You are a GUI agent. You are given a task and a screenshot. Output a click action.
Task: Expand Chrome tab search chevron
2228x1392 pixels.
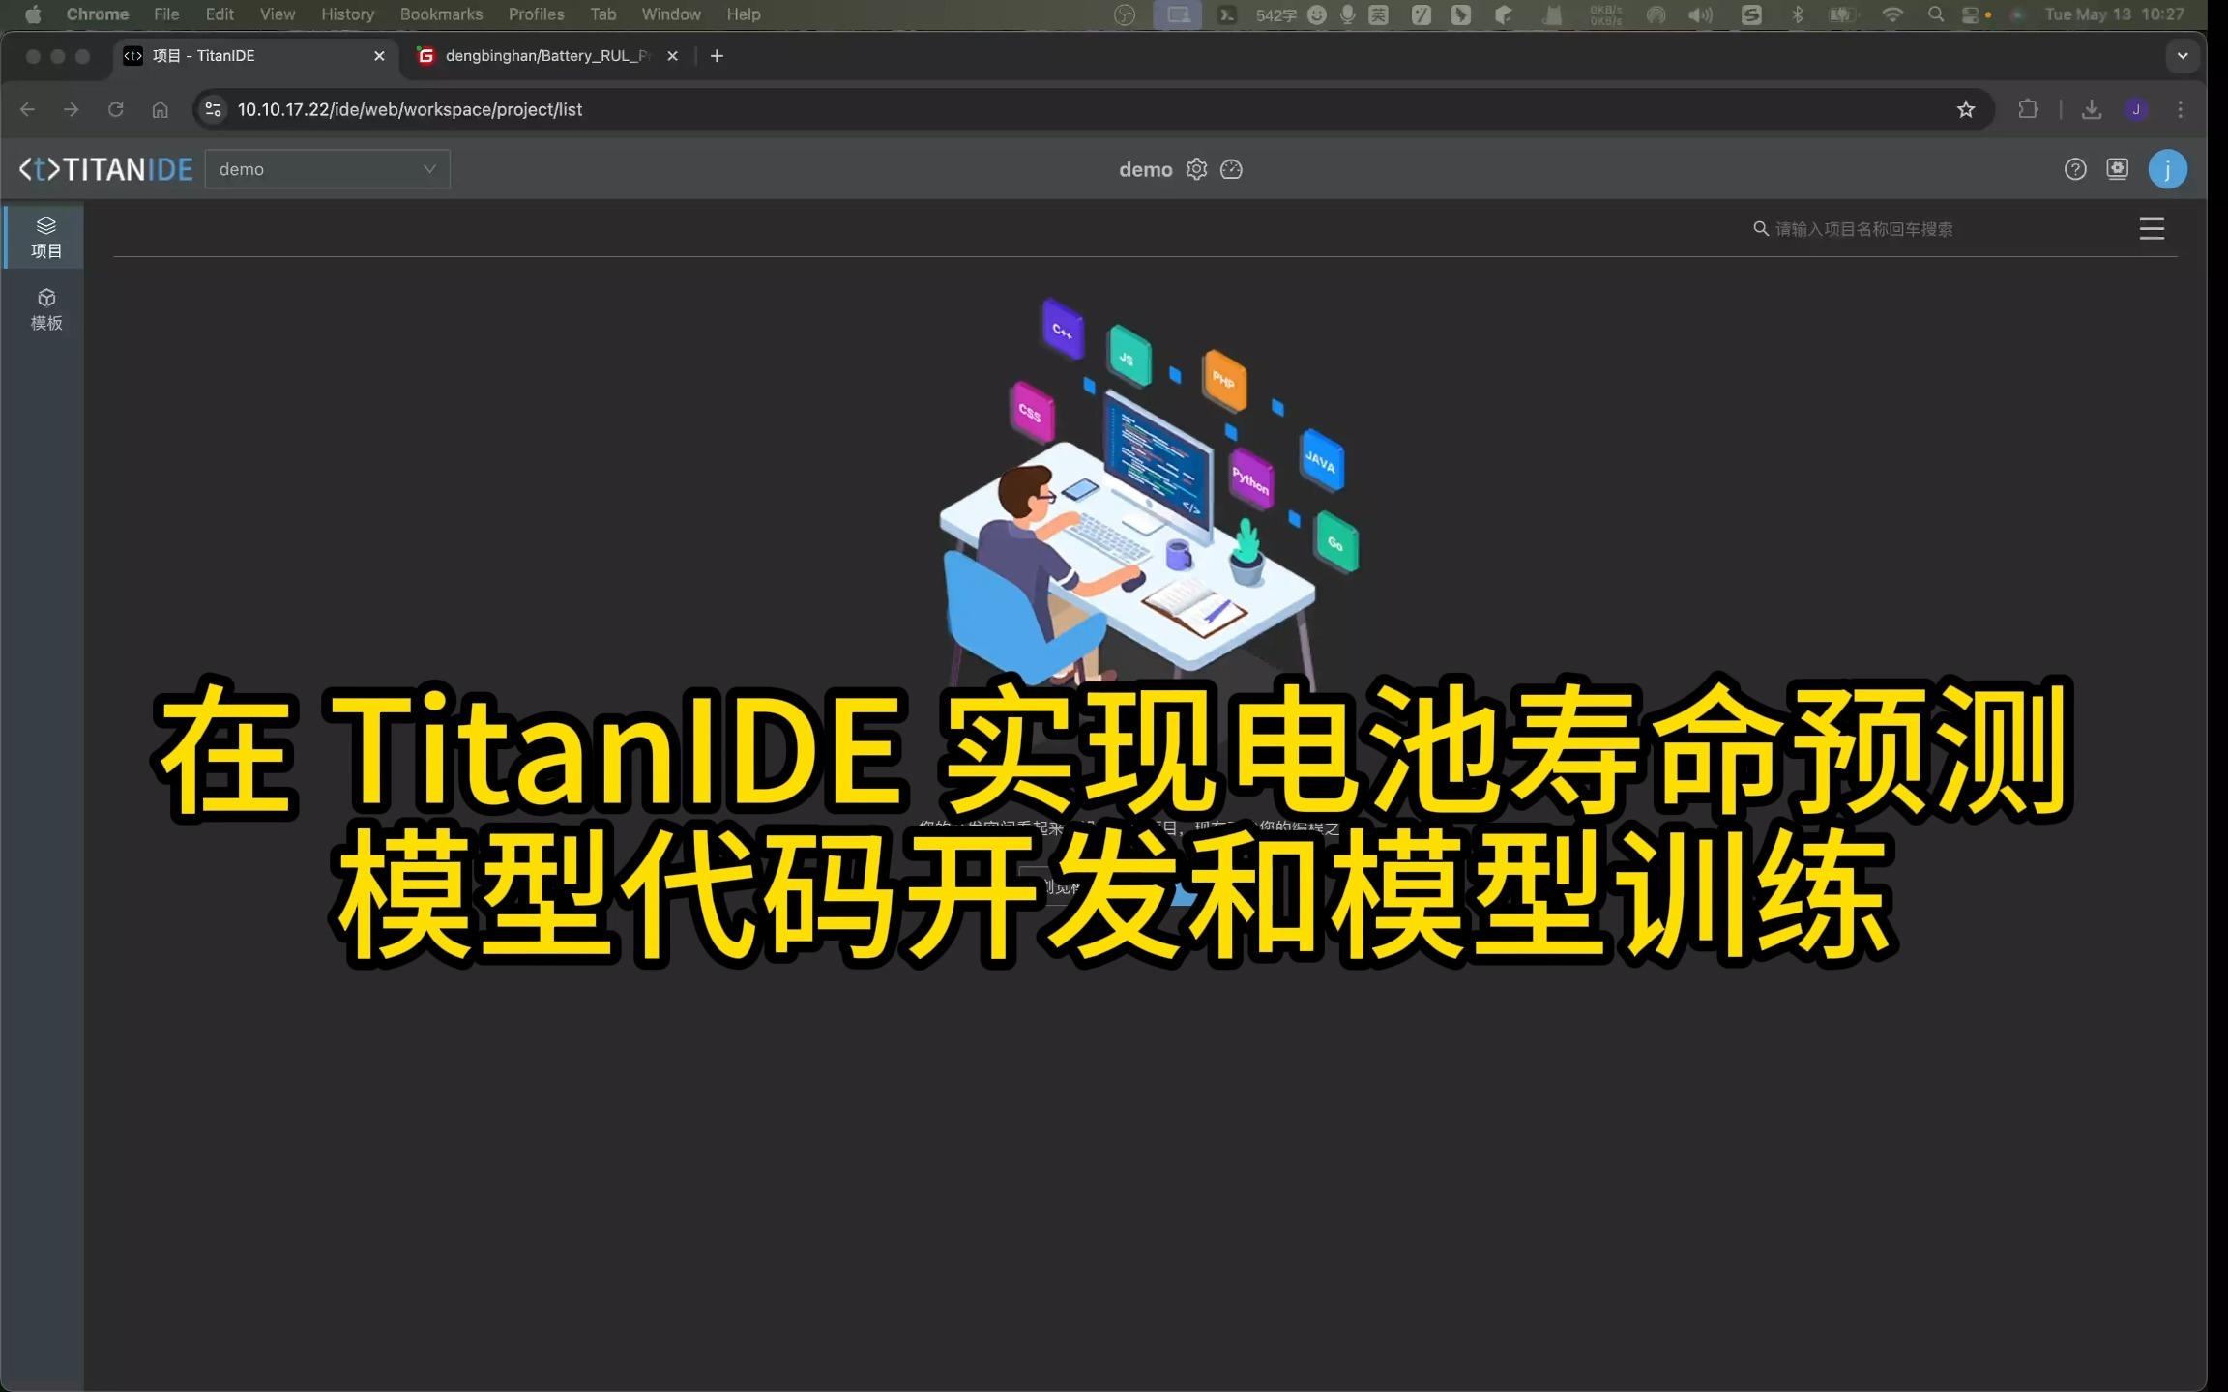pyautogui.click(x=2182, y=56)
